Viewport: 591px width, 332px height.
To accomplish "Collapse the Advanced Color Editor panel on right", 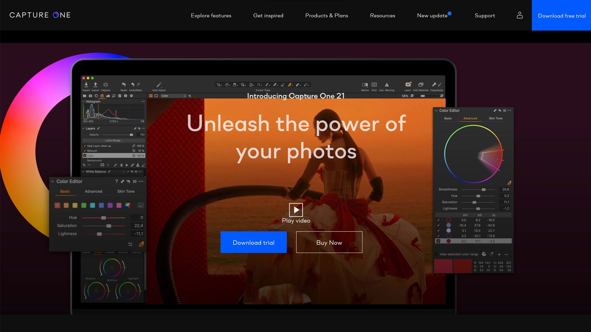I will (436, 110).
